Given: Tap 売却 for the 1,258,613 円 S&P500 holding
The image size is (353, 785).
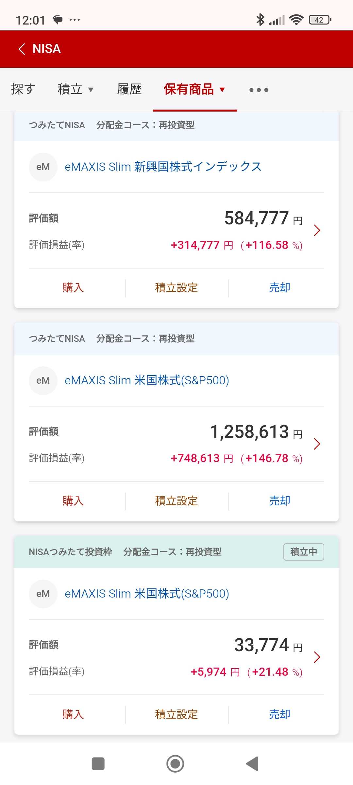Looking at the screenshot, I should point(280,501).
